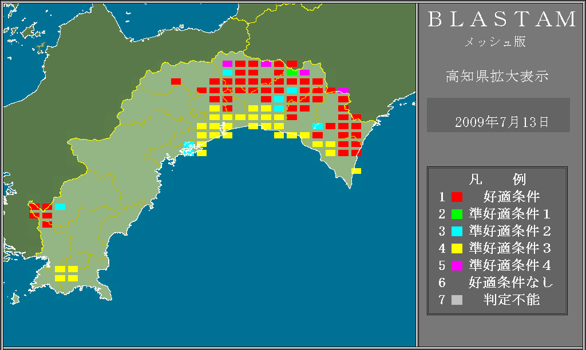Click the green swatch in the legend
This screenshot has width=586, height=350.
point(457,214)
